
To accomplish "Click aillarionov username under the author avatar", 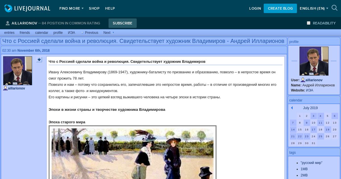I will click(x=16, y=88).
